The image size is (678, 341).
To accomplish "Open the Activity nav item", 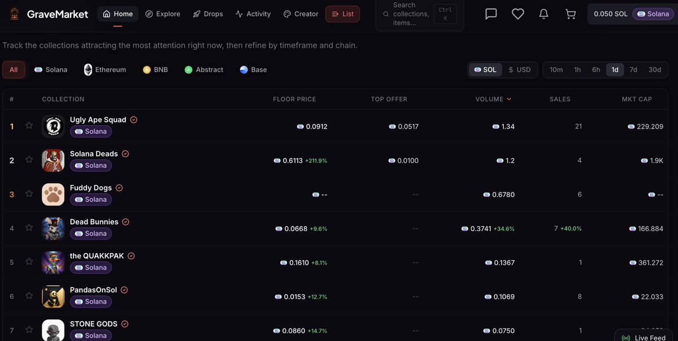I will pyautogui.click(x=253, y=14).
